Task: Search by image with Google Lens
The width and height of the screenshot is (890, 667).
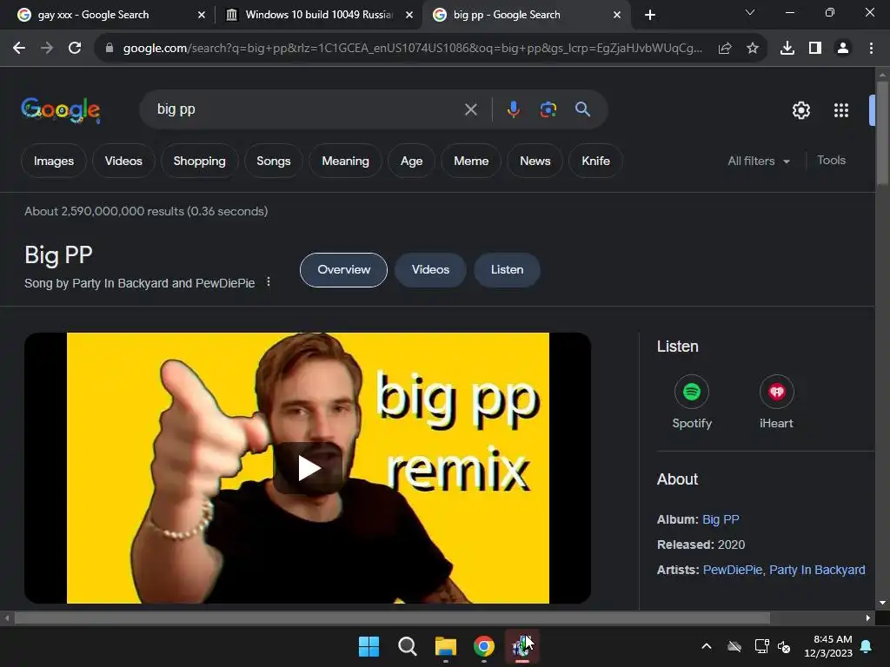Action: (548, 109)
